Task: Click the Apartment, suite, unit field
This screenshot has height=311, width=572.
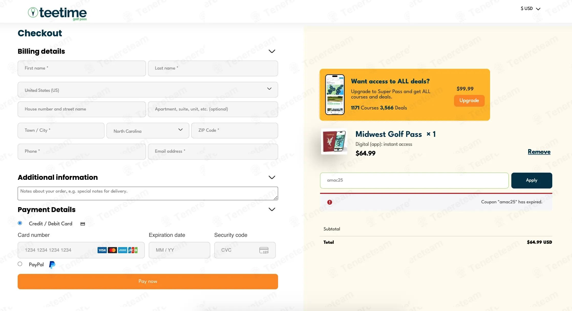Action: click(213, 109)
